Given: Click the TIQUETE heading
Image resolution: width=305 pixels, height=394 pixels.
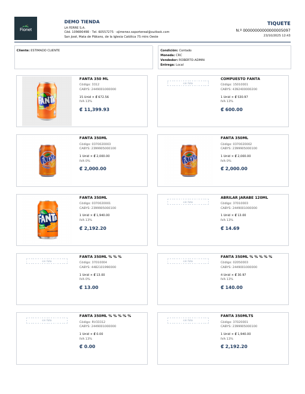Looking at the screenshot, I should pos(279,23).
